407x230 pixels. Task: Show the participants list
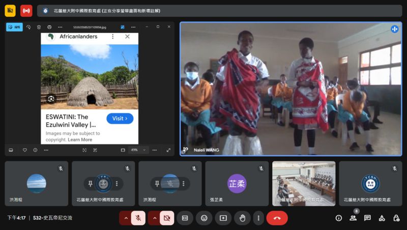[353, 218]
